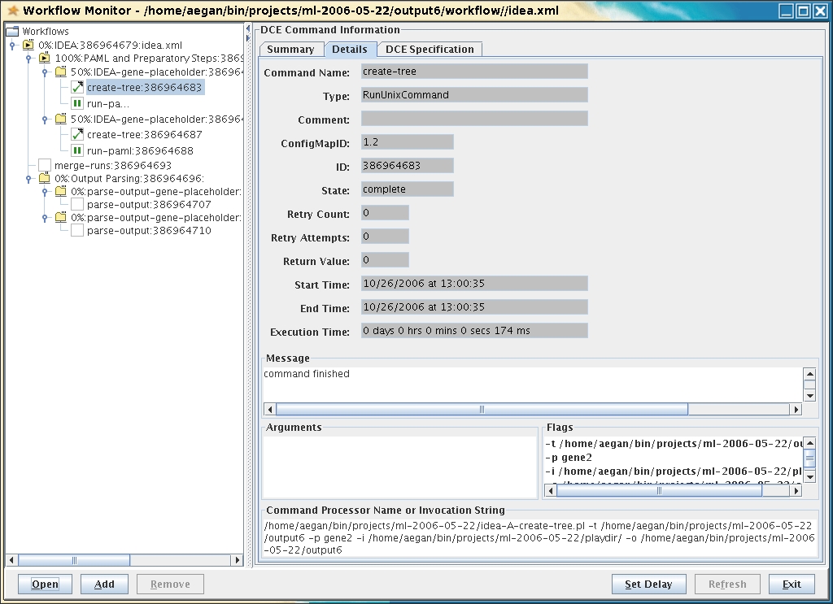Click the Workflows root folder icon
Screen dimensions: 833x604
(12, 32)
